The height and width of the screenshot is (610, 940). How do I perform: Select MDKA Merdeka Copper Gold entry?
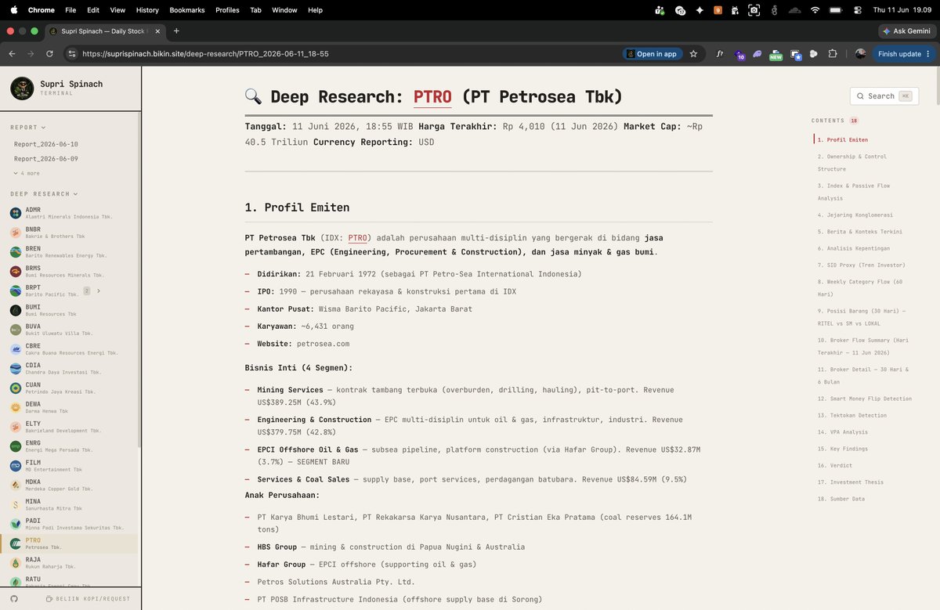tap(70, 485)
